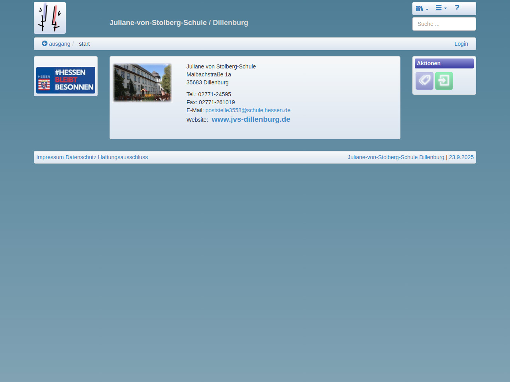Visit www.jvs-dillenburg.de website link
This screenshot has width=510, height=382.
pos(251,119)
